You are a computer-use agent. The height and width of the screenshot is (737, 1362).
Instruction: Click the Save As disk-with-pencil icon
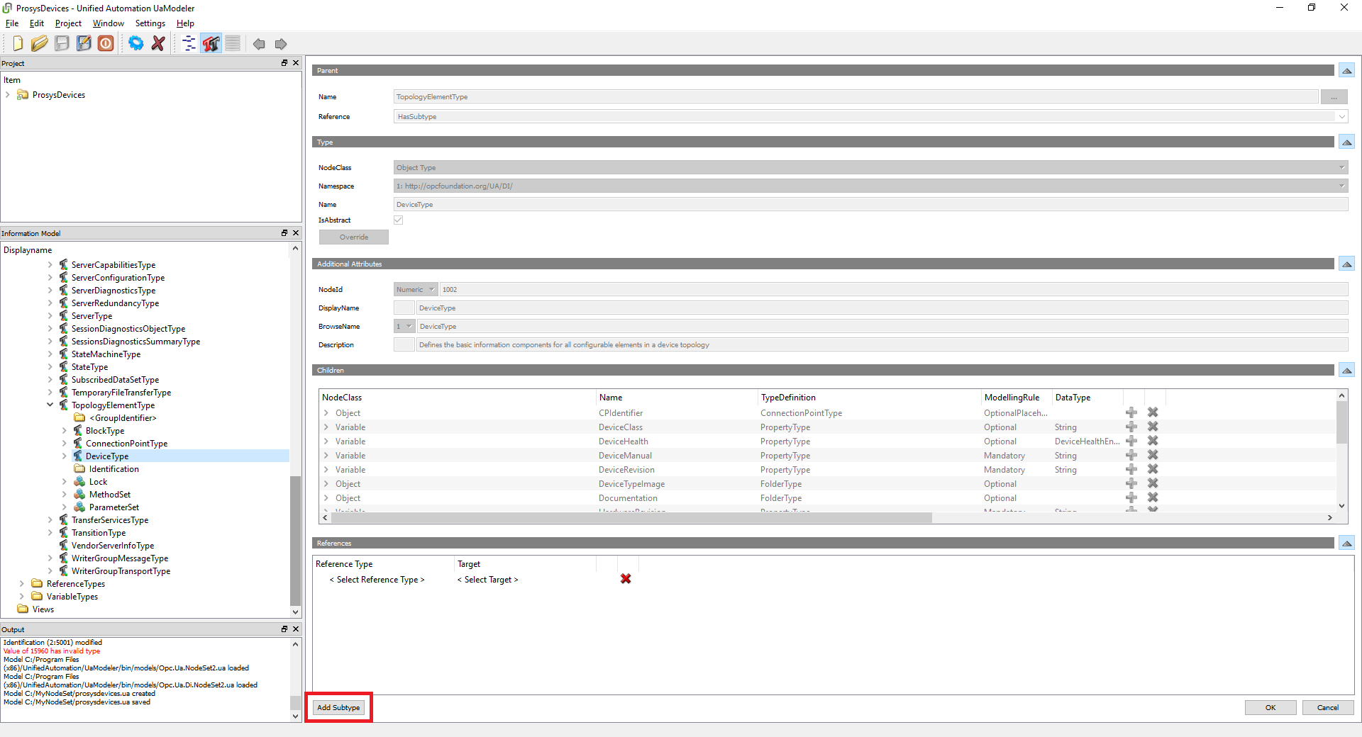point(84,44)
